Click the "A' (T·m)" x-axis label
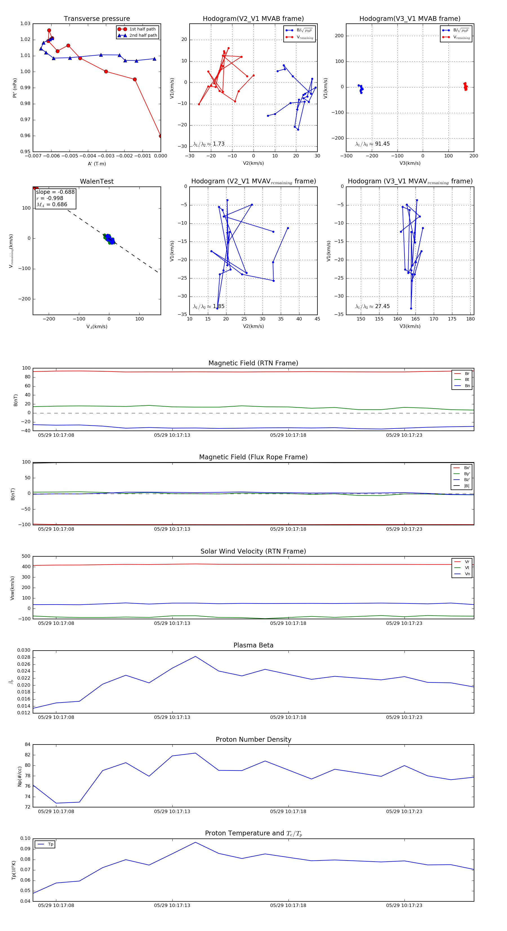507x931 pixels. click(97, 164)
